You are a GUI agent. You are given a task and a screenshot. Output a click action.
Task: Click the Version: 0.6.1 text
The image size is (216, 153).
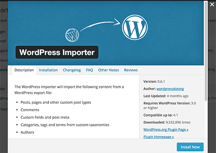pos(154,82)
